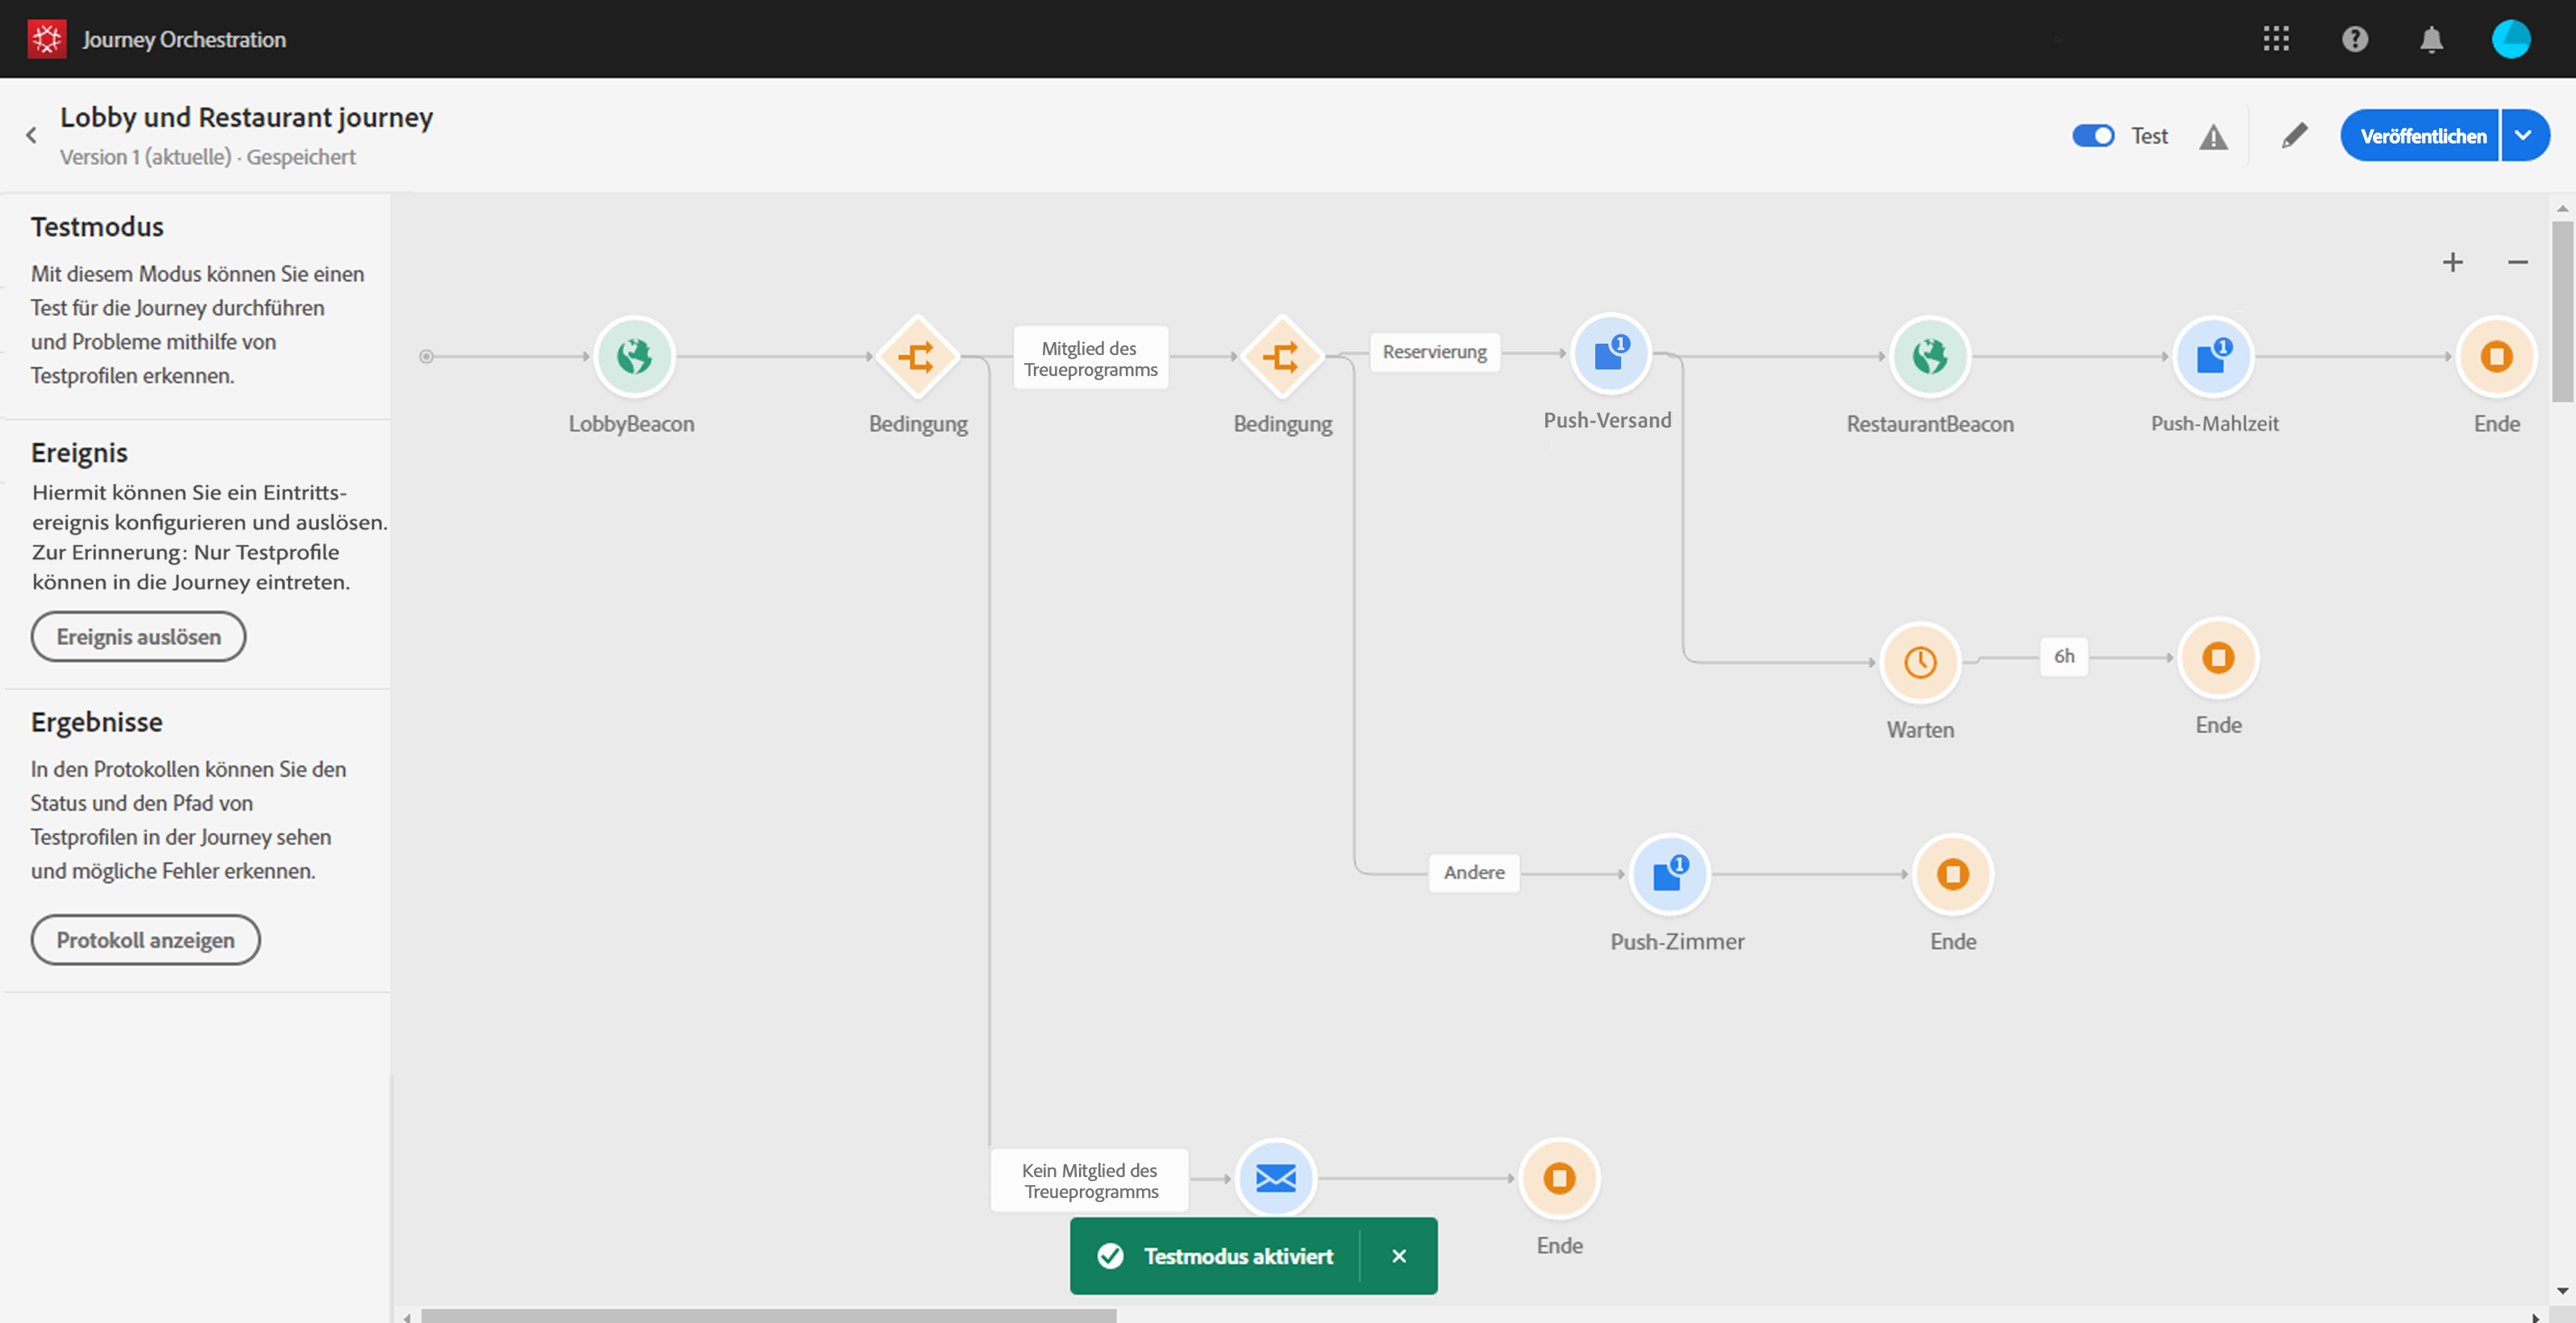
Task: Click the LobbyBeacon event node icon
Action: (x=634, y=357)
